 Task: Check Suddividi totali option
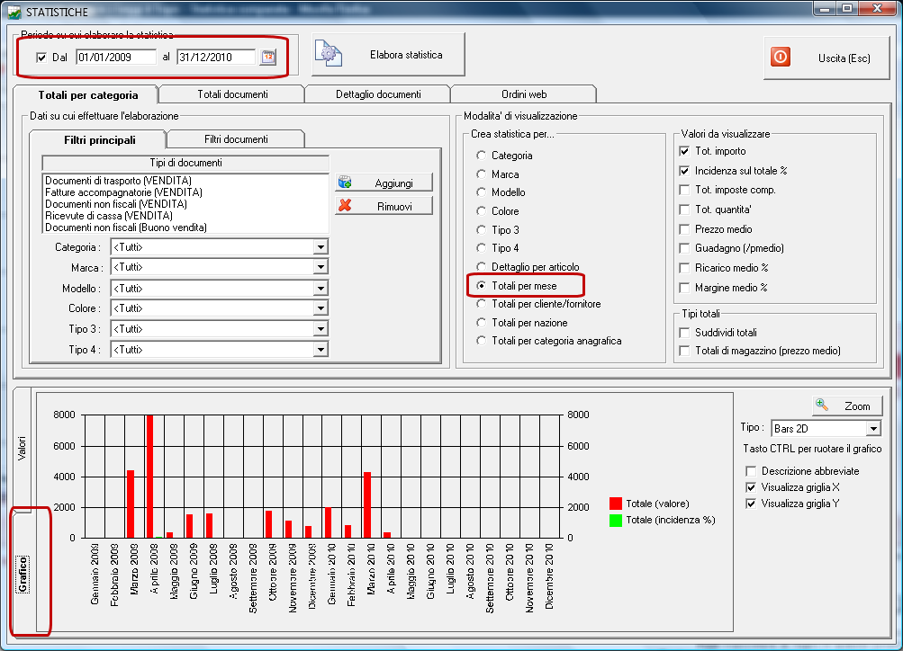[684, 333]
